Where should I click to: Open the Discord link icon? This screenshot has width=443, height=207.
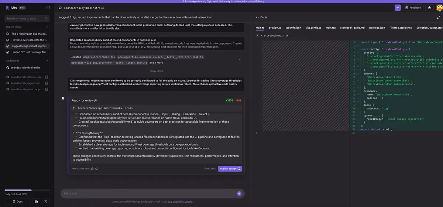pos(36,201)
